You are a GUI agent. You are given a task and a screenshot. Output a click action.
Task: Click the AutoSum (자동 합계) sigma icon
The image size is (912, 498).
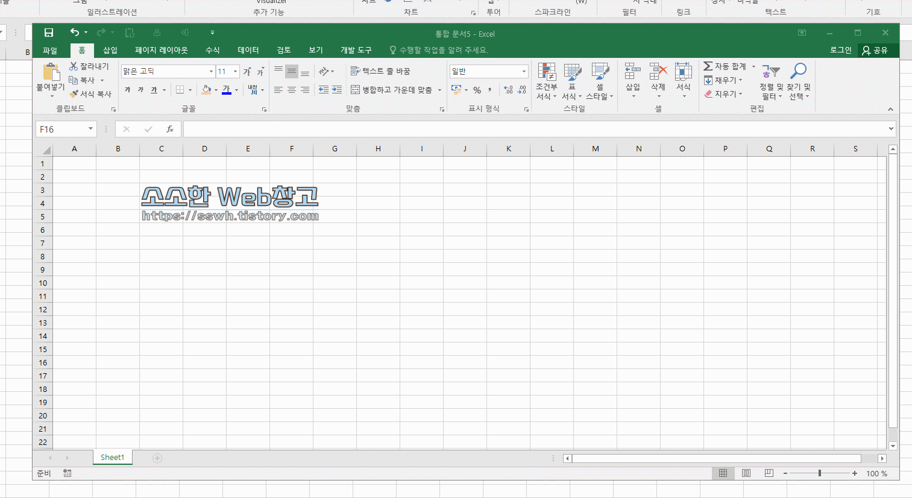[x=708, y=66]
